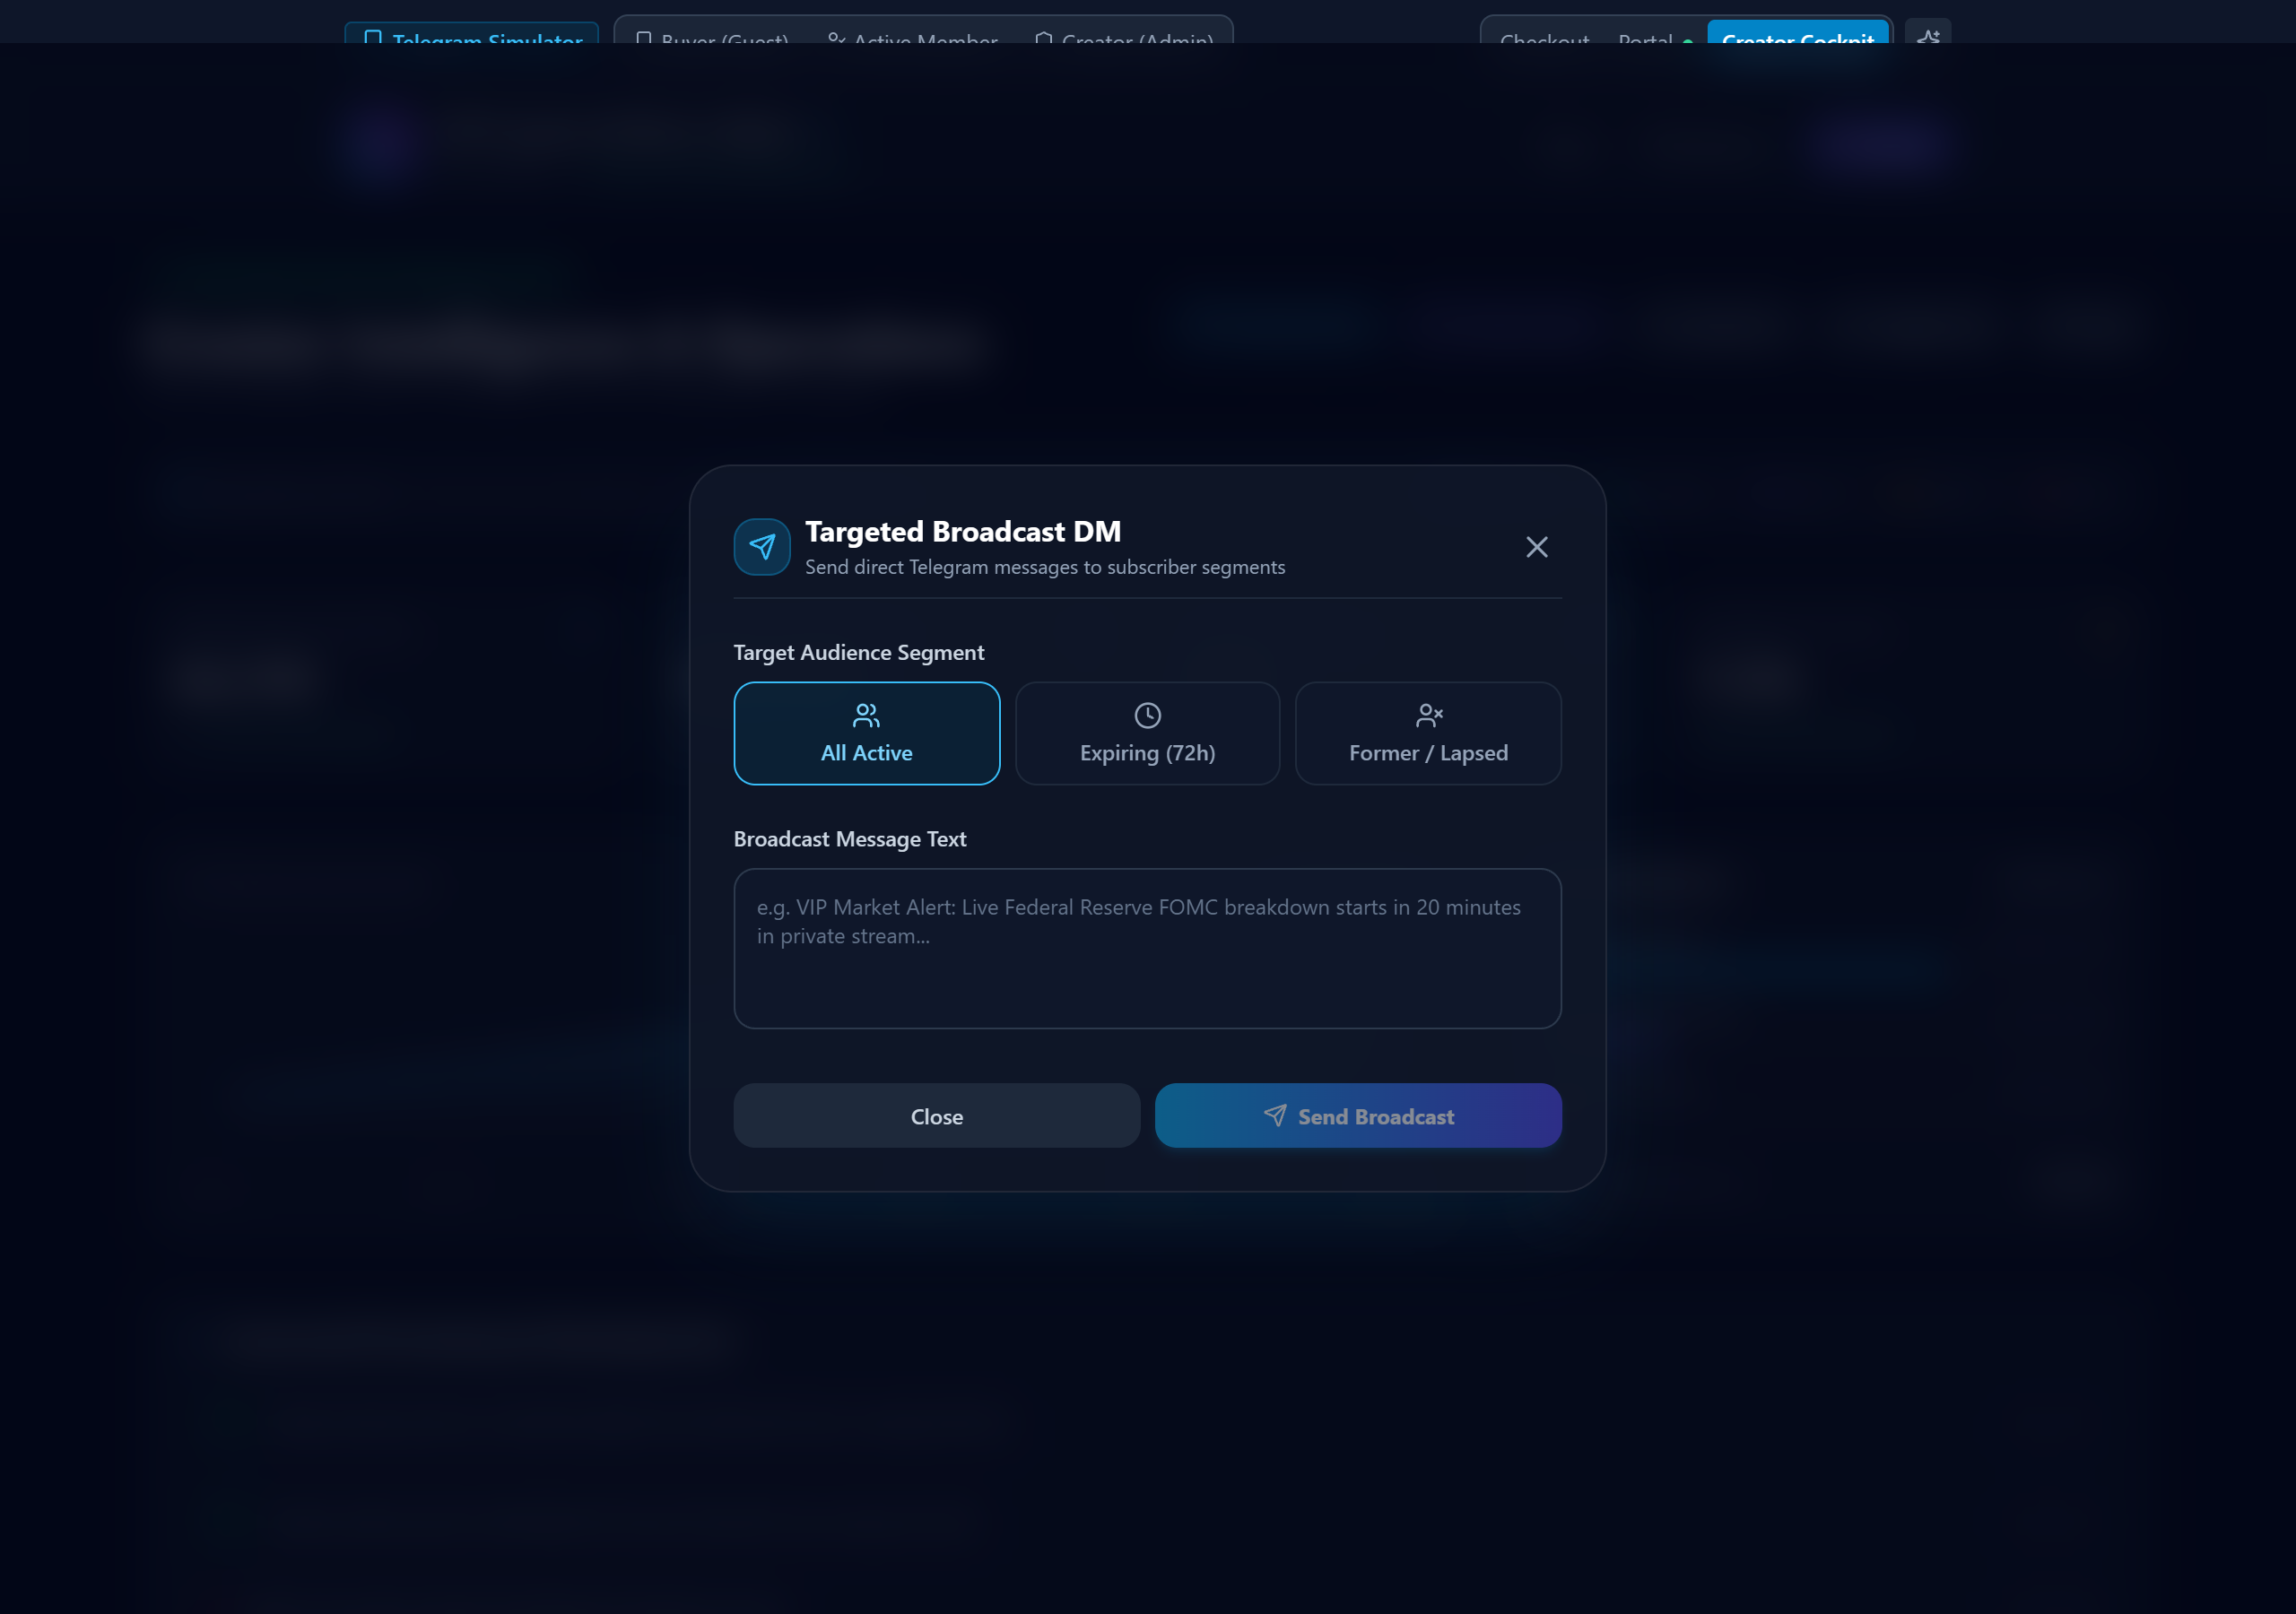Screen dimensions: 2296x1614
Task: Open the Creator Cockpit tab
Action: tap(1797, 32)
